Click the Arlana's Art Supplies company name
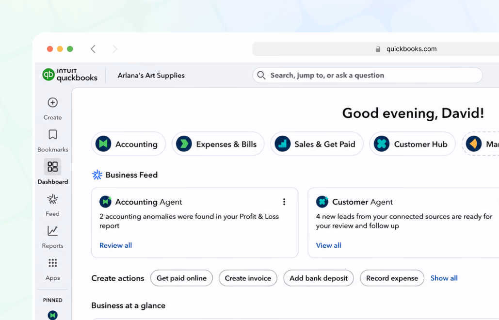 (151, 75)
